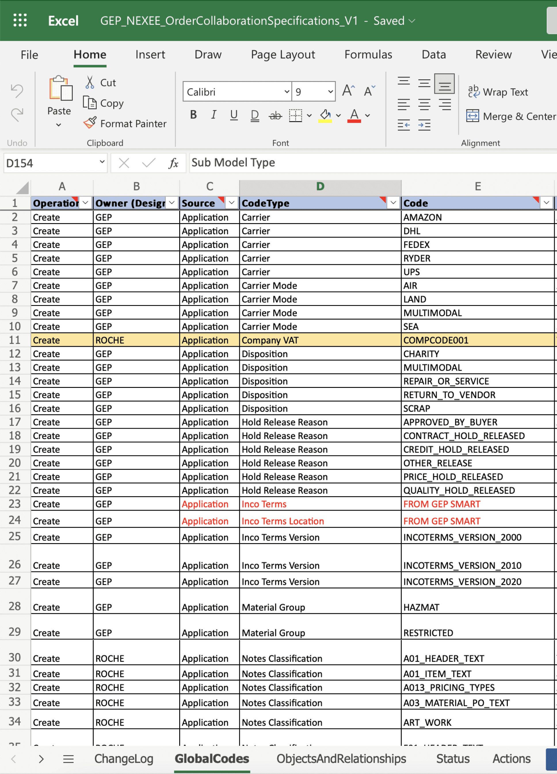
Task: Toggle Bold formatting
Action: click(x=193, y=115)
